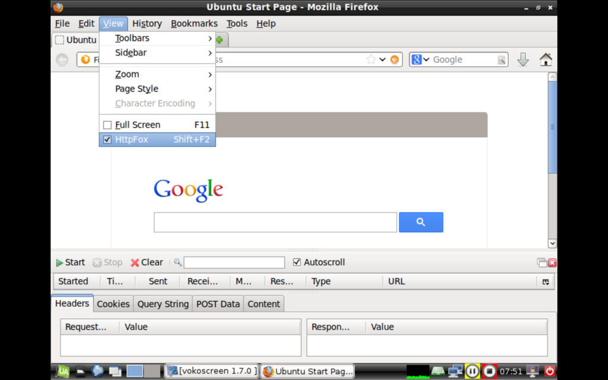Image resolution: width=608 pixels, height=380 pixels.
Task: Bookmark this page with the star icon
Action: tap(371, 59)
